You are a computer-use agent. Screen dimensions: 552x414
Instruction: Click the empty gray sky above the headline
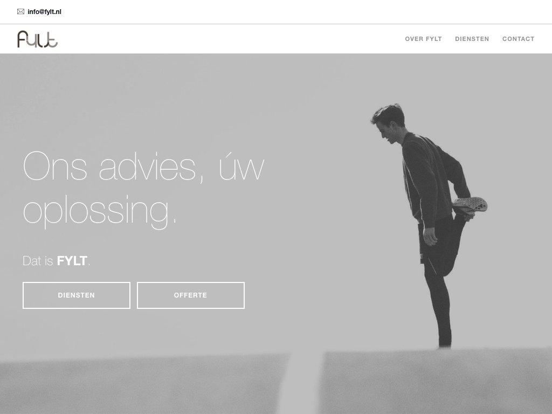click(x=141, y=102)
